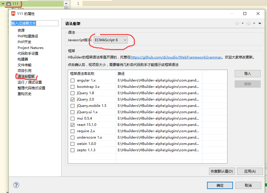Screen dimensions: 267x193
Task: Open the WebFrameworkGrammar github link
Action: pos(176,57)
